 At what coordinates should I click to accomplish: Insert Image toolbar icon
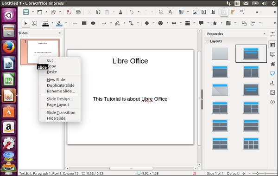pyautogui.click(x=195, y=12)
